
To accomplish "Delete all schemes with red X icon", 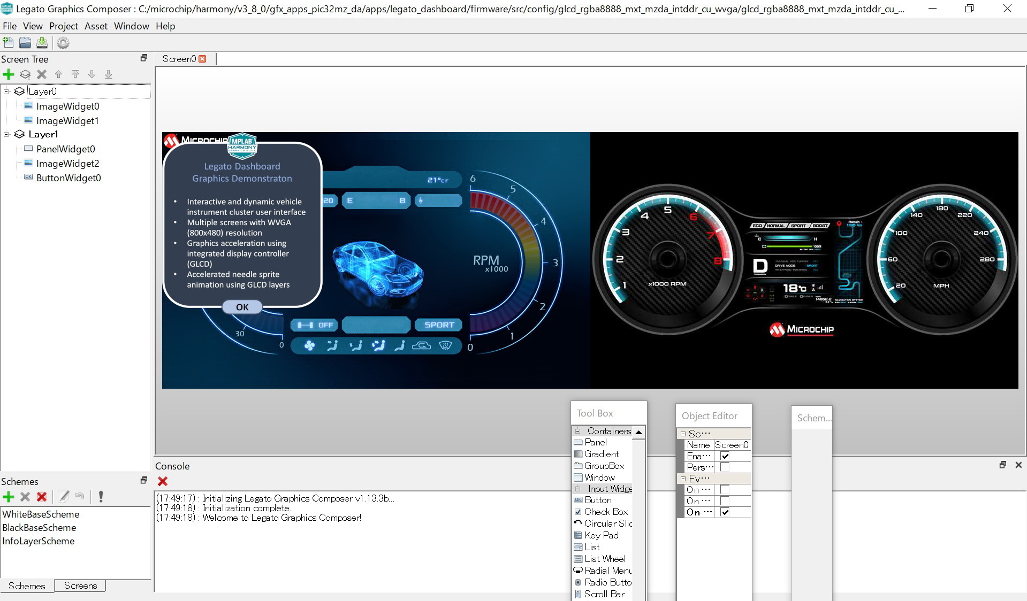I will (x=42, y=497).
